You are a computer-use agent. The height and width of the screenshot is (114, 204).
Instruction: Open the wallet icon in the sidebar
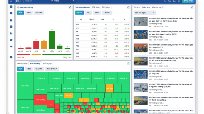pos(11,20)
